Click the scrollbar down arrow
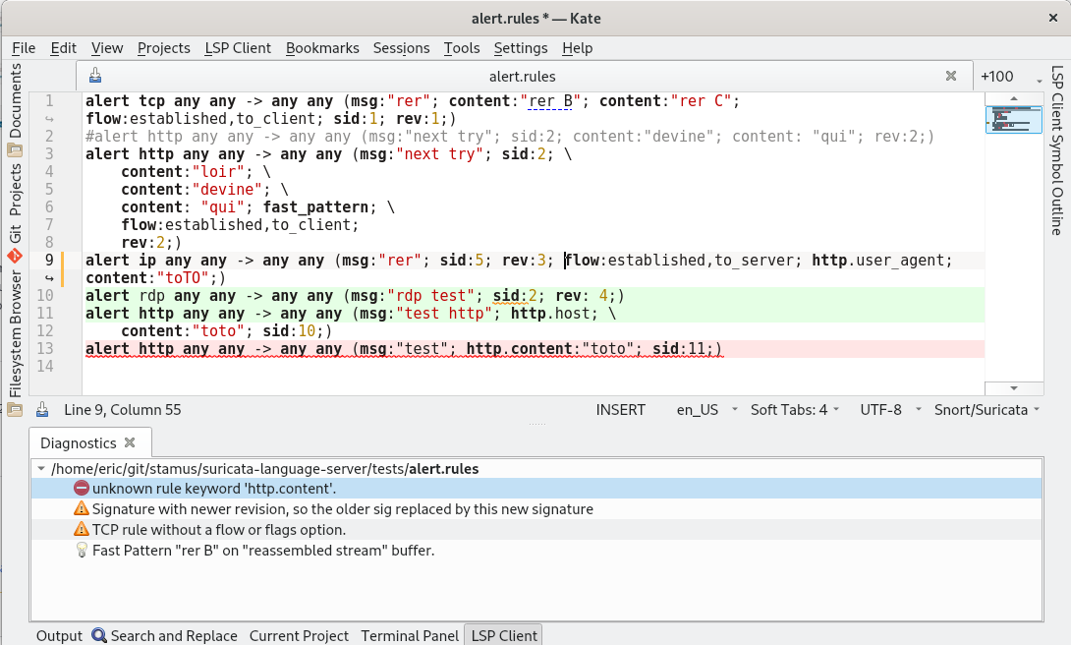The height and width of the screenshot is (645, 1071). click(1014, 388)
